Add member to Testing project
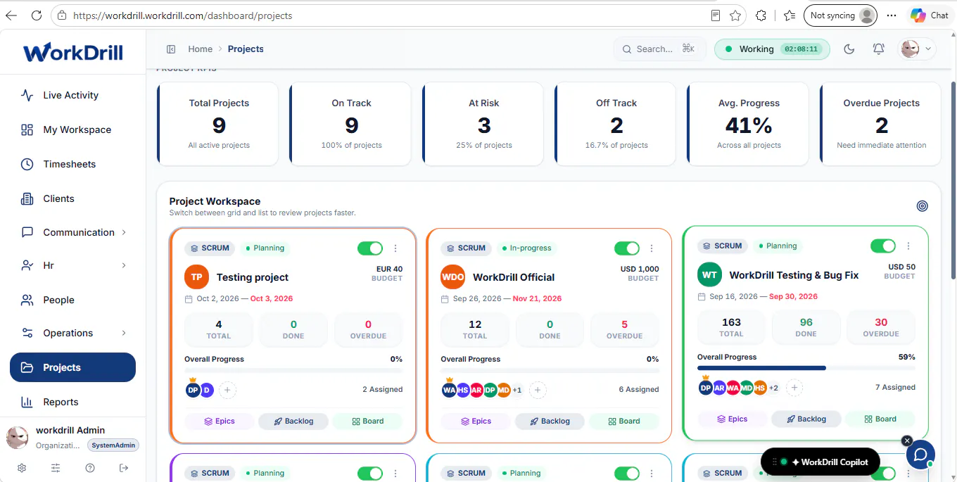The height and width of the screenshot is (482, 957). point(227,390)
